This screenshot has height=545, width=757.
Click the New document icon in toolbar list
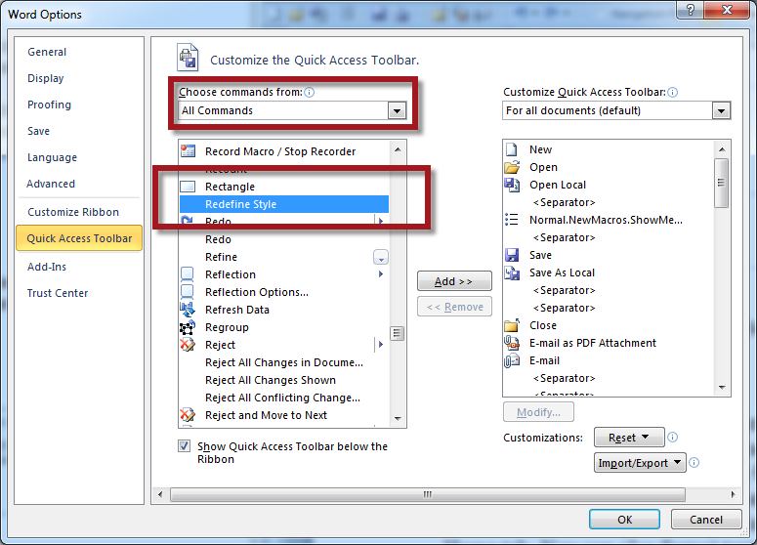[x=511, y=149]
